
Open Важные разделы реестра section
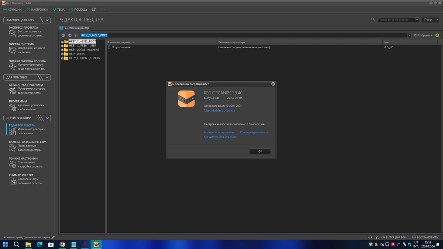27,146
